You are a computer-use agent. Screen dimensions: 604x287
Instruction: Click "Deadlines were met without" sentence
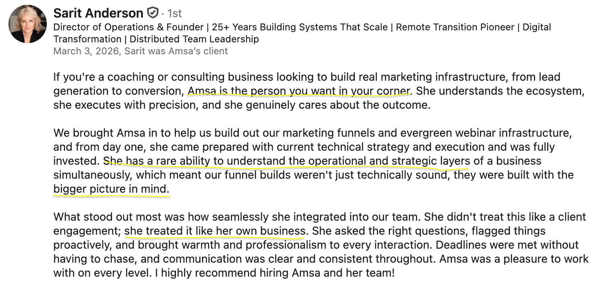tap(507, 245)
